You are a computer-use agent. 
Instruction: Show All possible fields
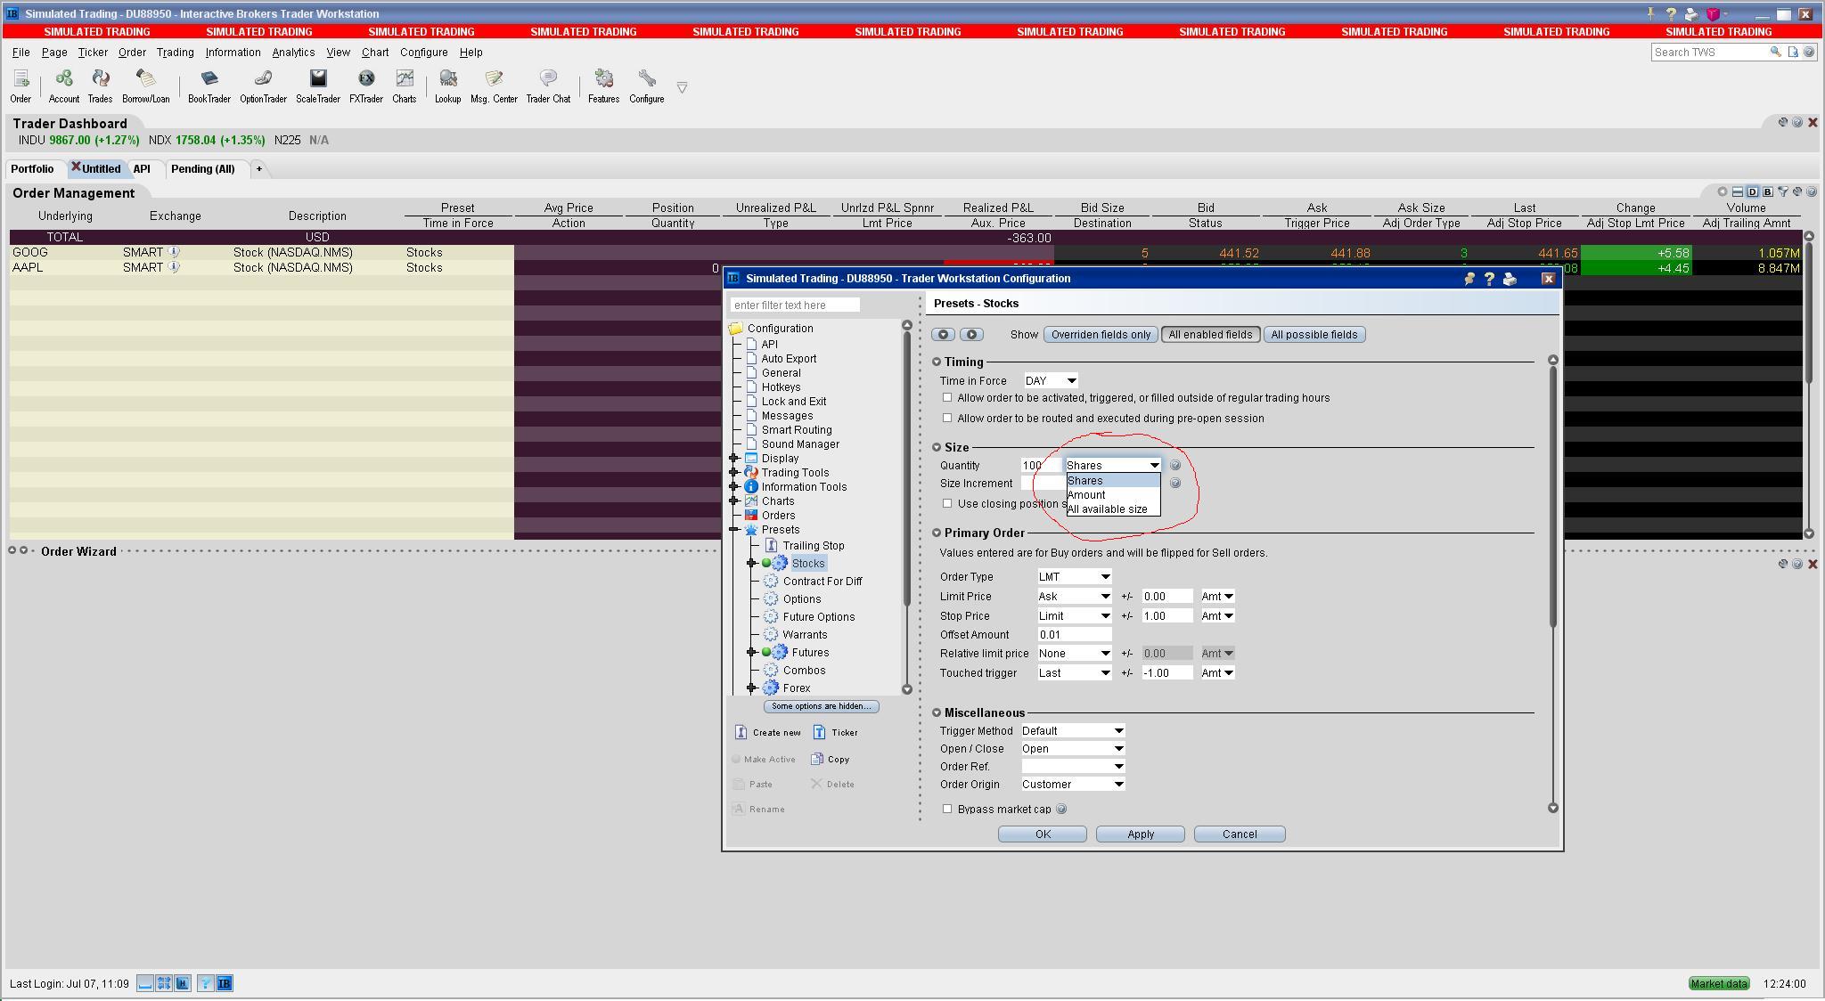tap(1314, 335)
